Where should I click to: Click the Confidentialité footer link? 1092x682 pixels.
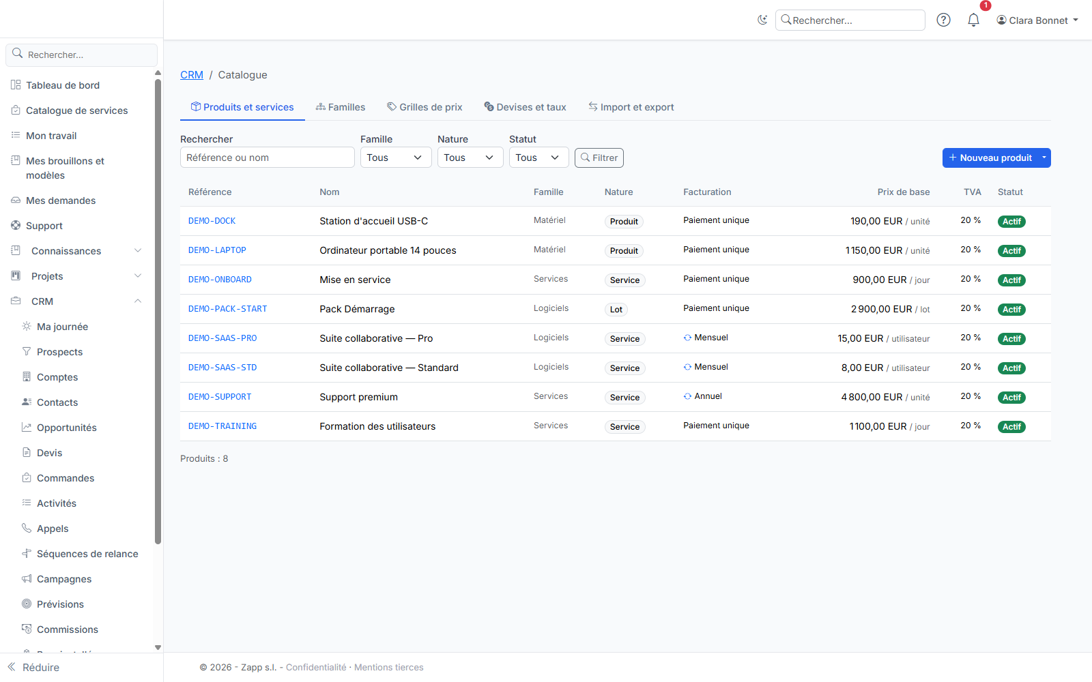point(316,667)
